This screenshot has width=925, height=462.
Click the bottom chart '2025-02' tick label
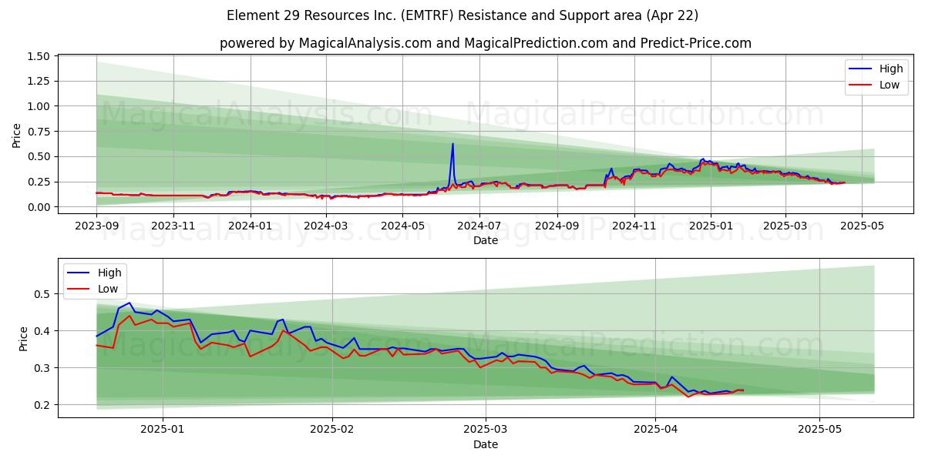click(x=332, y=430)
